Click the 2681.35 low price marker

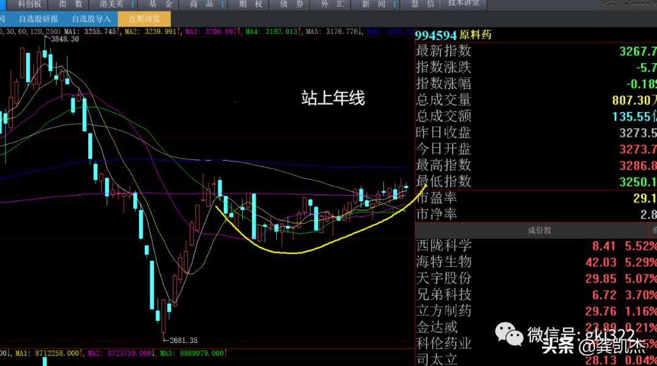tap(184, 340)
